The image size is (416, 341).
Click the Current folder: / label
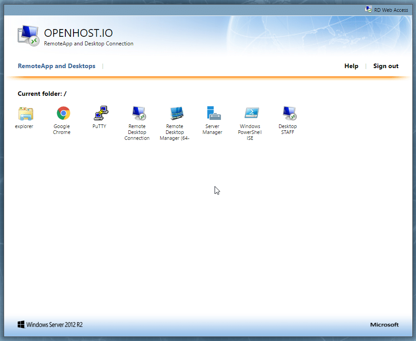click(42, 94)
